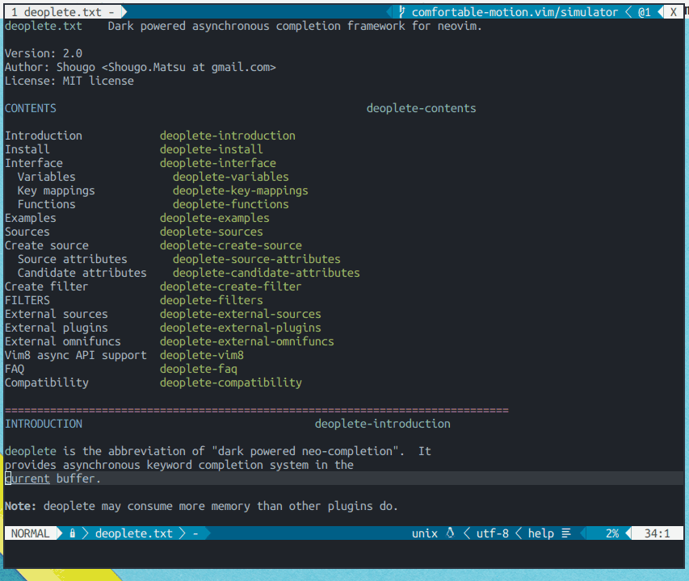
Task: Jump to deoplete-key-mappings tag
Action: 241,190
